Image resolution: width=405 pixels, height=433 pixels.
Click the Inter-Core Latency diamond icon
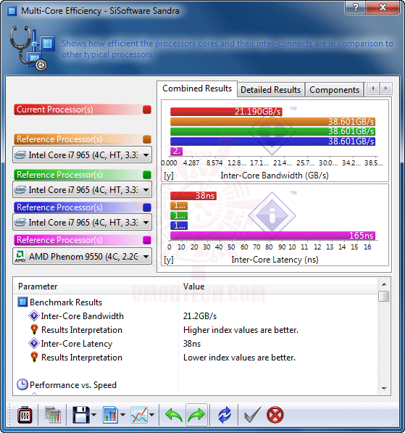tap(34, 343)
